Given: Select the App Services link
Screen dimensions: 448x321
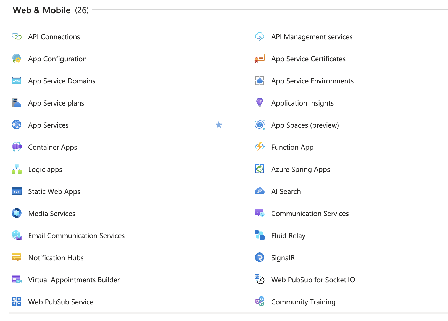Looking at the screenshot, I should [48, 125].
